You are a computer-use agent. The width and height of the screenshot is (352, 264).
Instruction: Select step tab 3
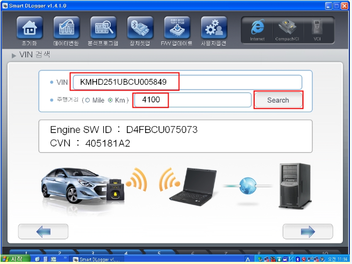coord(93,252)
